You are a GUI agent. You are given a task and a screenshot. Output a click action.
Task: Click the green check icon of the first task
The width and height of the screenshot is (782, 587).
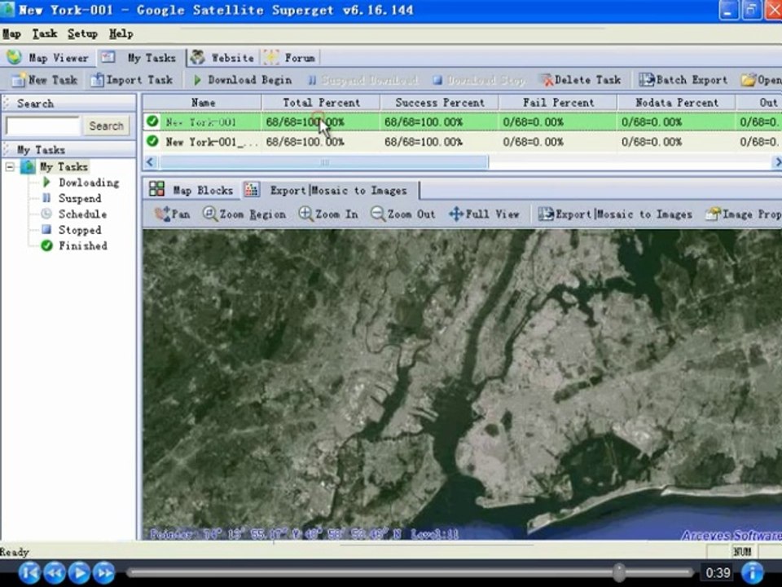152,121
